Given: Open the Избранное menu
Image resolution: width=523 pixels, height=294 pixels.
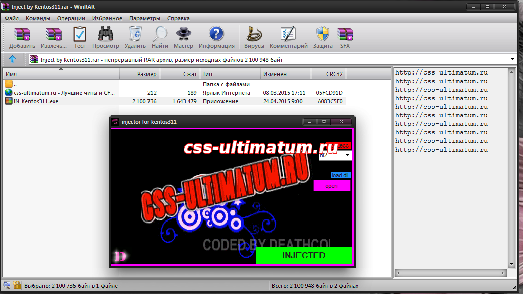Looking at the screenshot, I should coord(107,18).
